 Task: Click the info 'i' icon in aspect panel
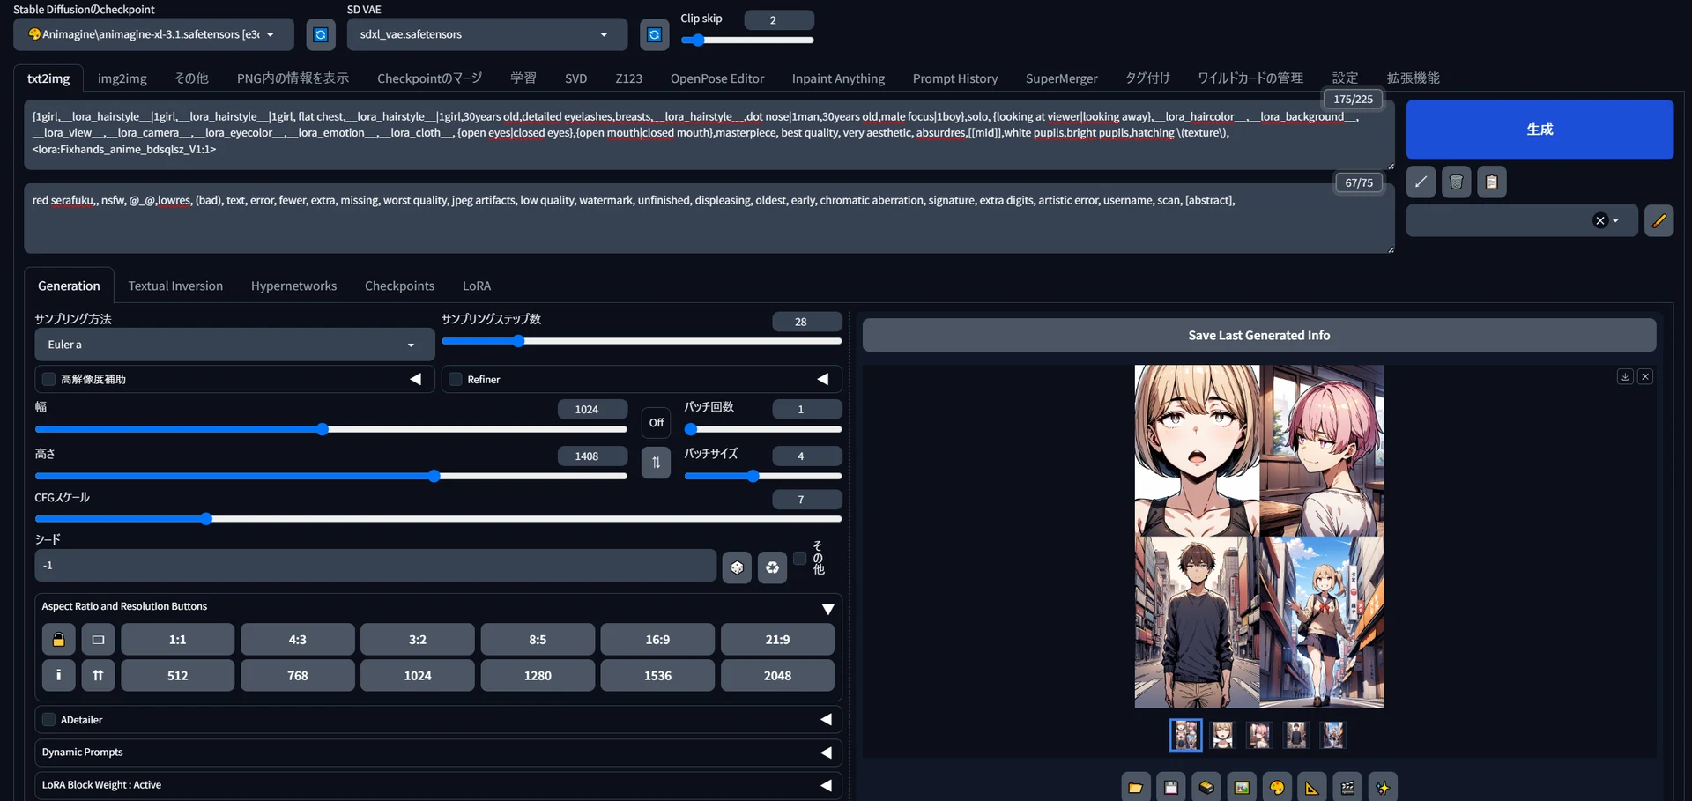(58, 675)
